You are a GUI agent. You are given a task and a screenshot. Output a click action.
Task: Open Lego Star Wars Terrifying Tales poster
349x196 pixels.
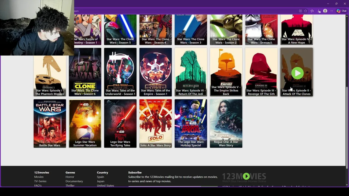click(x=120, y=124)
